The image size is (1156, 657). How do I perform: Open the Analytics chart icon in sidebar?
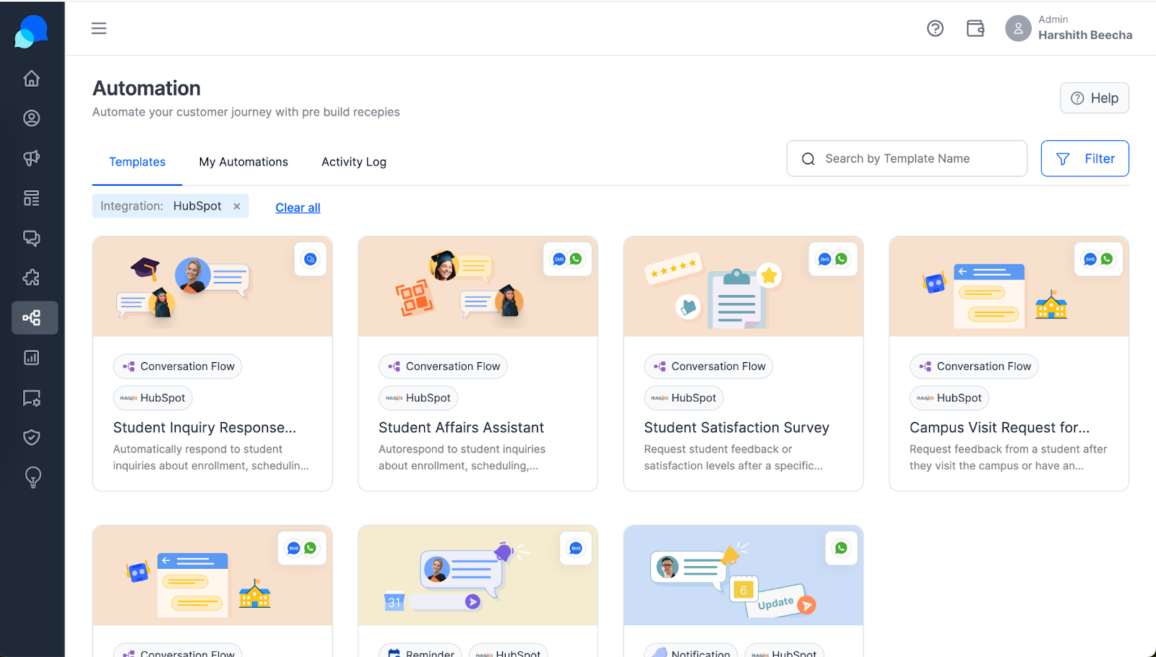(x=31, y=357)
